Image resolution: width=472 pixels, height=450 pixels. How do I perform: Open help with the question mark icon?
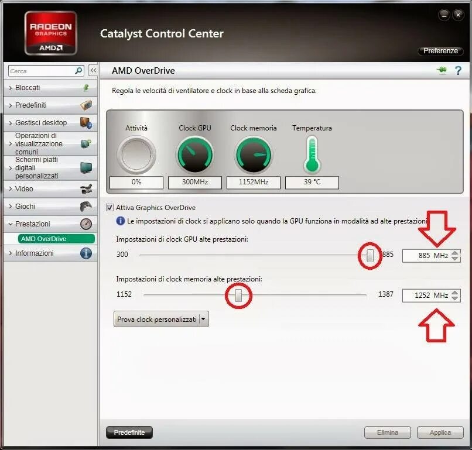(458, 70)
